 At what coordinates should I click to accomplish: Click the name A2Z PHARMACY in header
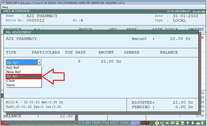click(42, 16)
